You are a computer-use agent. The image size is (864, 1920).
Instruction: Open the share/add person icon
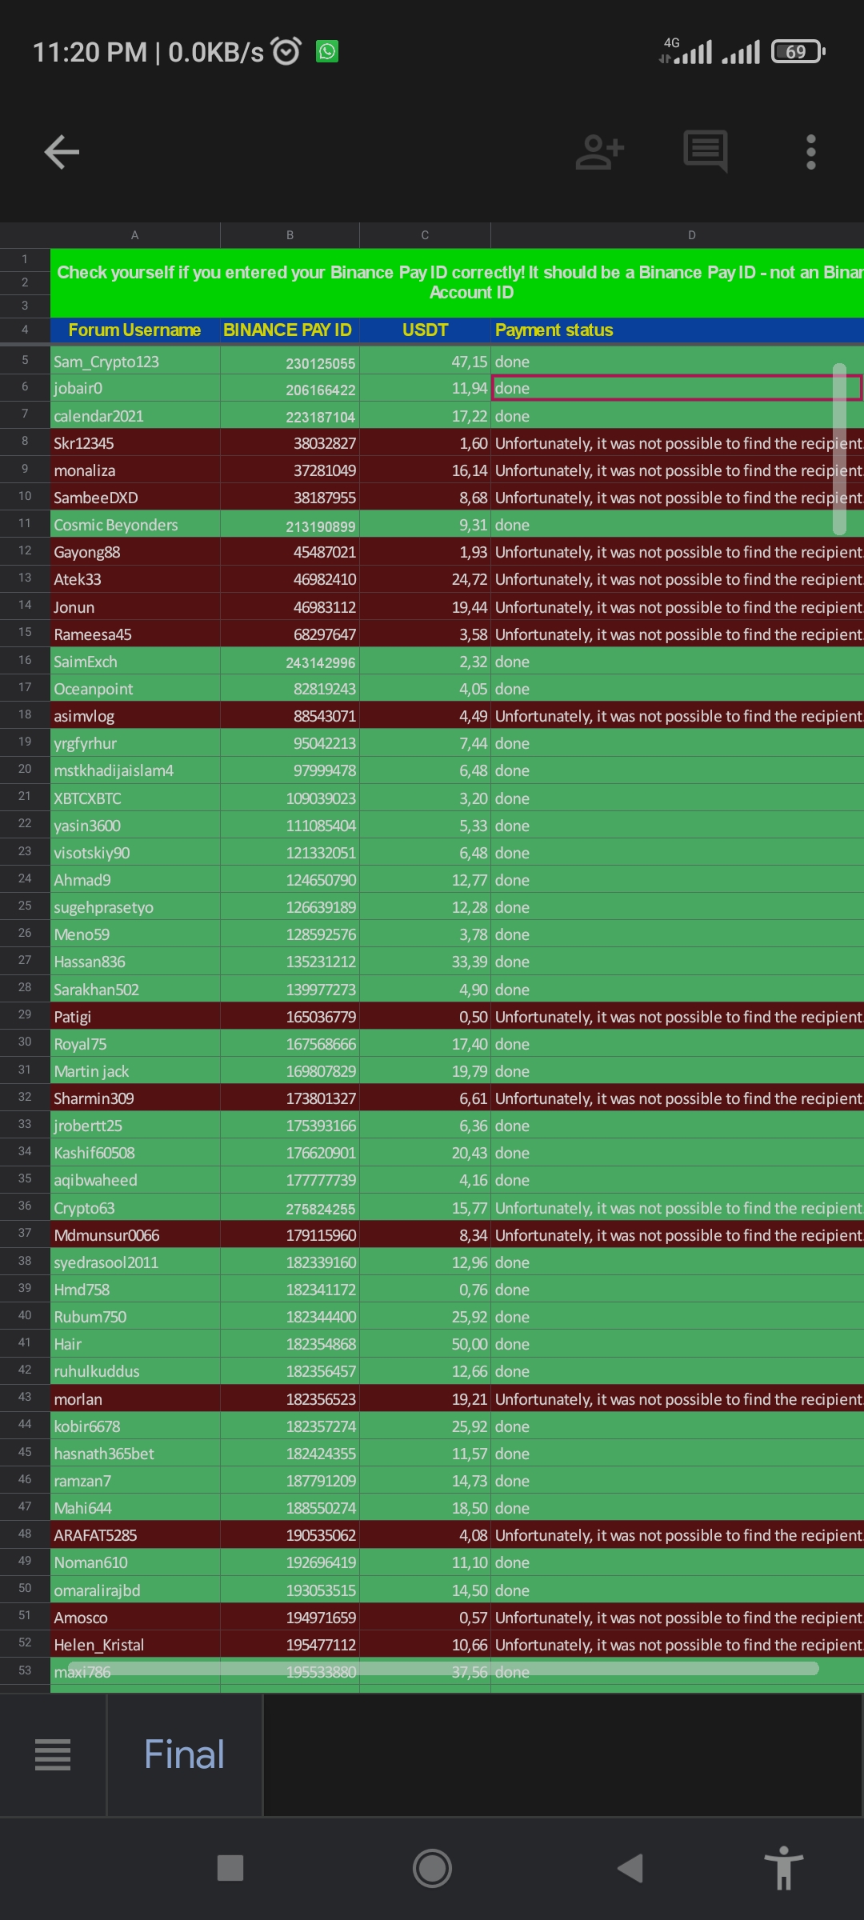599,152
